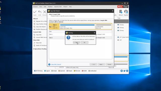
Task: Click the Apply checkmark icon
Action: pyautogui.click(x=35, y=12)
